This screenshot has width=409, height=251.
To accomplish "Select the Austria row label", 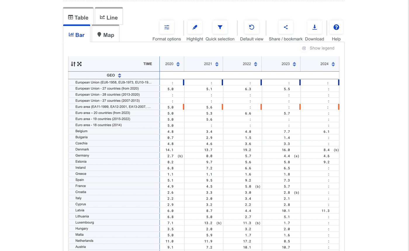I will coord(81,247).
